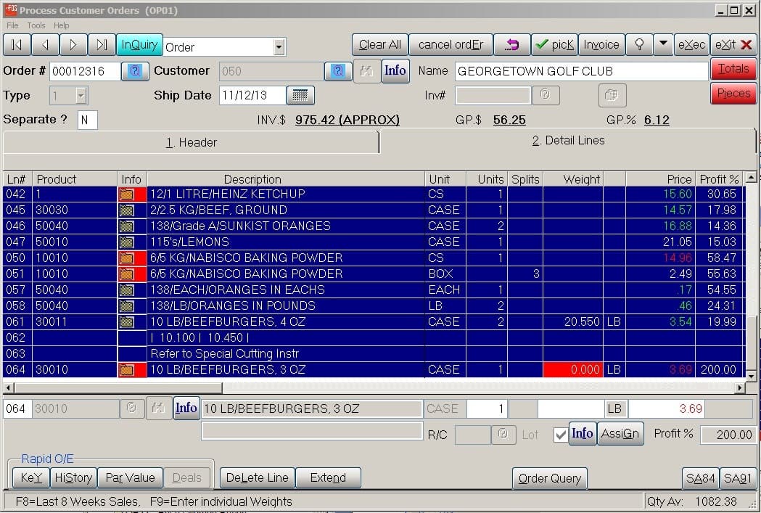Open the red Pieces button
This screenshot has width=761, height=513.
click(x=733, y=93)
